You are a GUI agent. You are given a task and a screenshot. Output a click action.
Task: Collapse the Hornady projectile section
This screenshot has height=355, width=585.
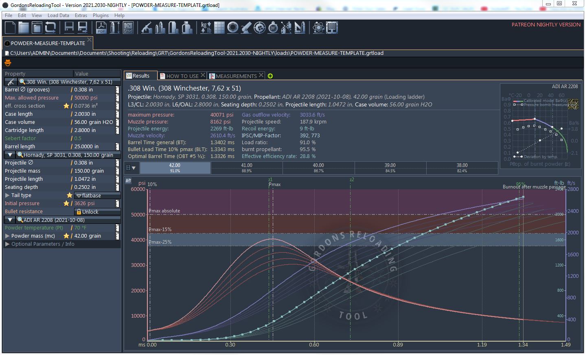[x=10, y=155]
